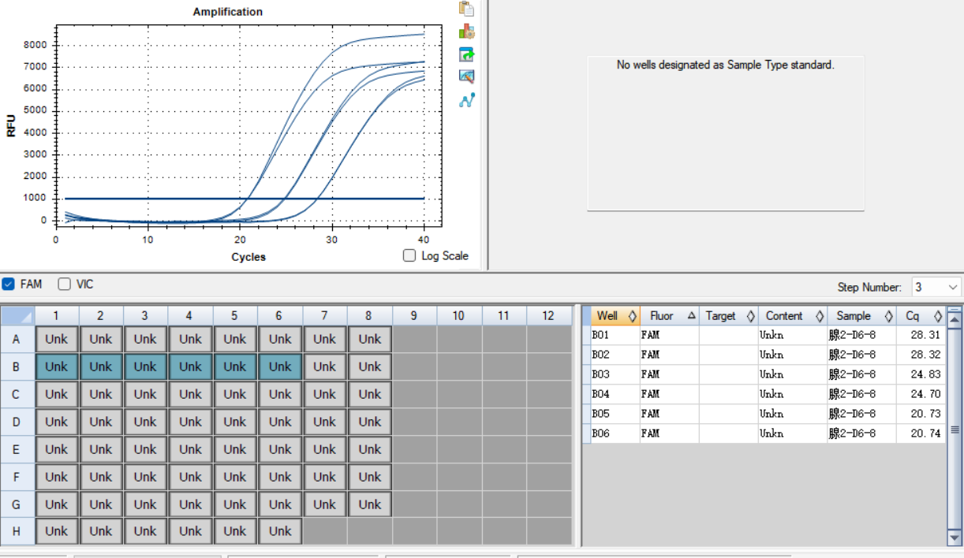The image size is (964, 558).
Task: Sort by the Fluor column header
Action: click(669, 316)
